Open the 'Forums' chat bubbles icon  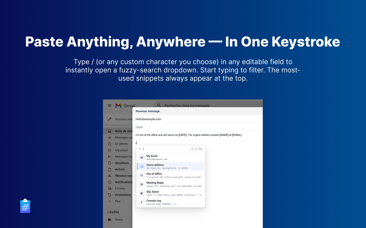(110, 188)
